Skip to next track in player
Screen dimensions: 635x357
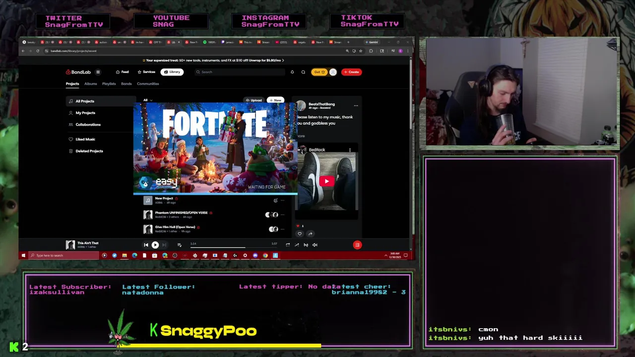tap(164, 245)
